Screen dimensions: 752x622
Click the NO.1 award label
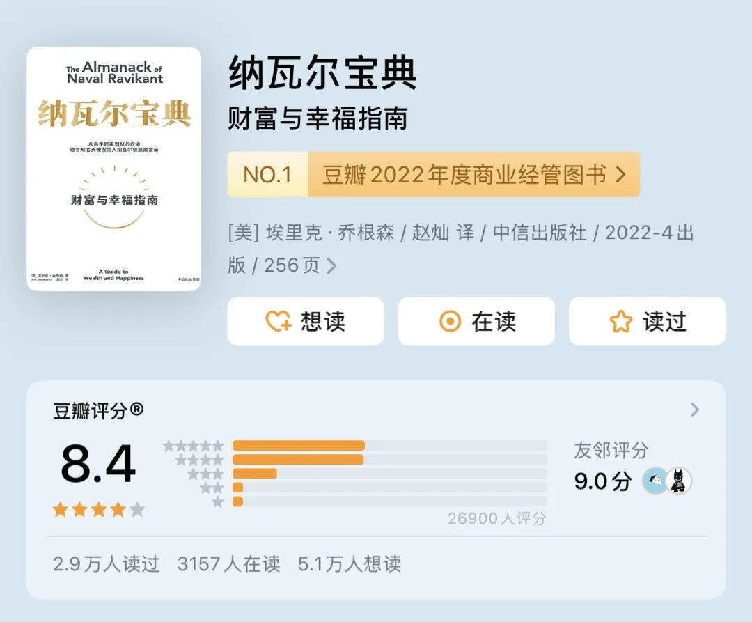266,175
